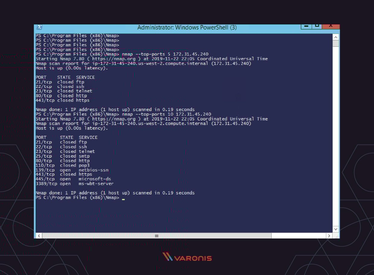
Task: Open the PowerShell system menu icon
Action: pos(39,27)
